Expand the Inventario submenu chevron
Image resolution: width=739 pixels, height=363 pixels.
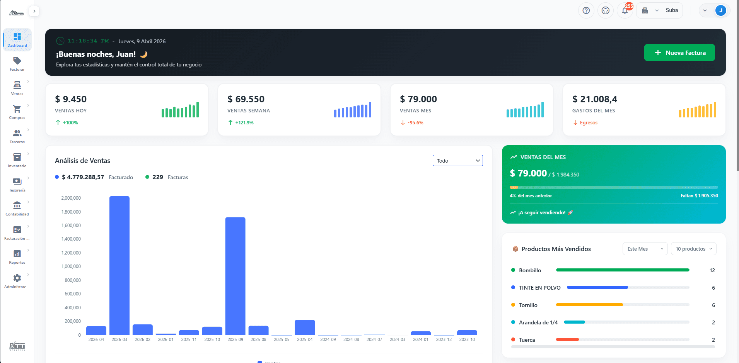pos(28,154)
